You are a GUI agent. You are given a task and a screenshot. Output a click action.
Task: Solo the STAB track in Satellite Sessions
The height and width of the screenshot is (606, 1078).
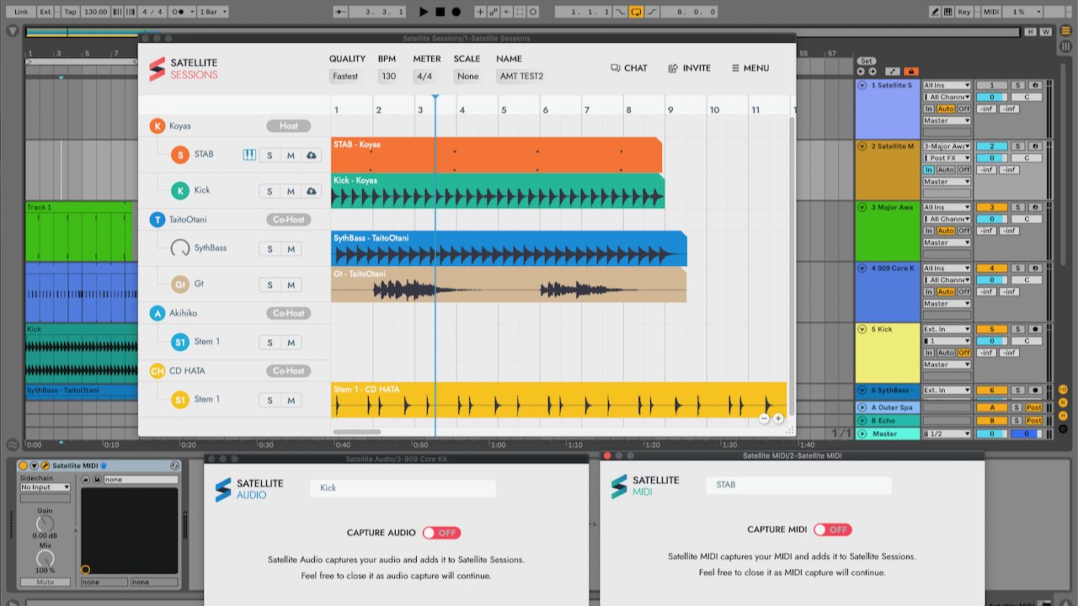269,156
